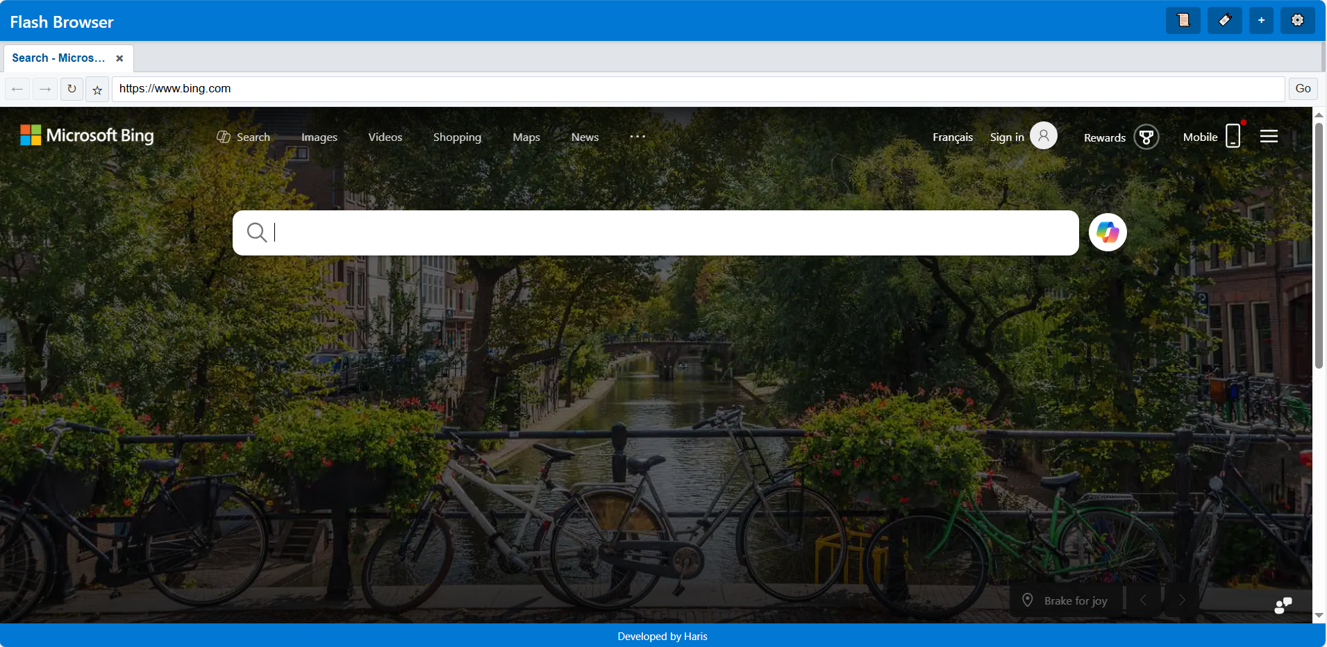Screen dimensions: 1327x647
Task: Open the Search tab on Bing
Action: click(244, 137)
